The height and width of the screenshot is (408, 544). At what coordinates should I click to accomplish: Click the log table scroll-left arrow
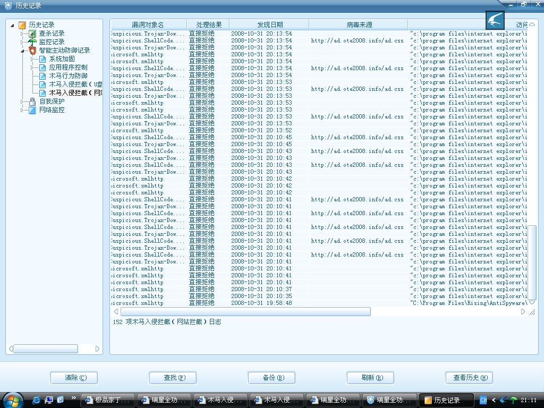point(116,311)
